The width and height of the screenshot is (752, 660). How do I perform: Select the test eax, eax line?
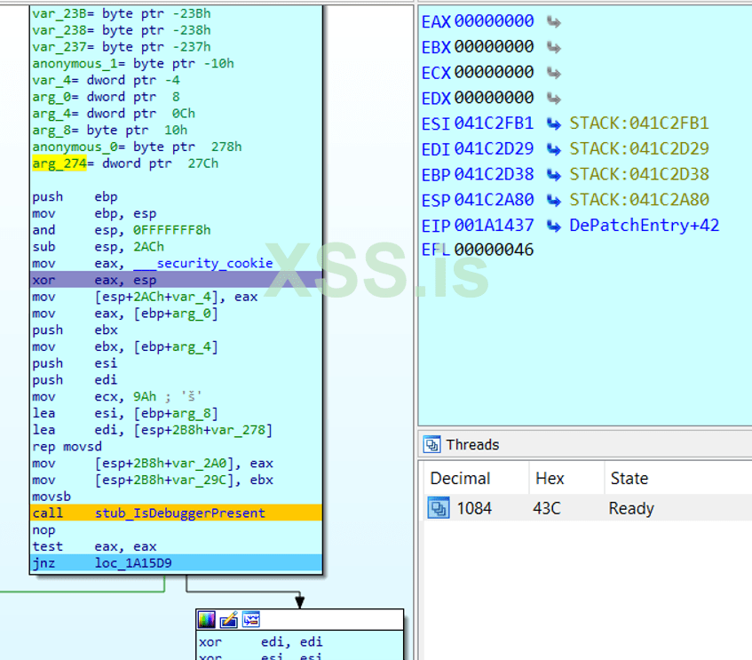pyautogui.click(x=94, y=546)
